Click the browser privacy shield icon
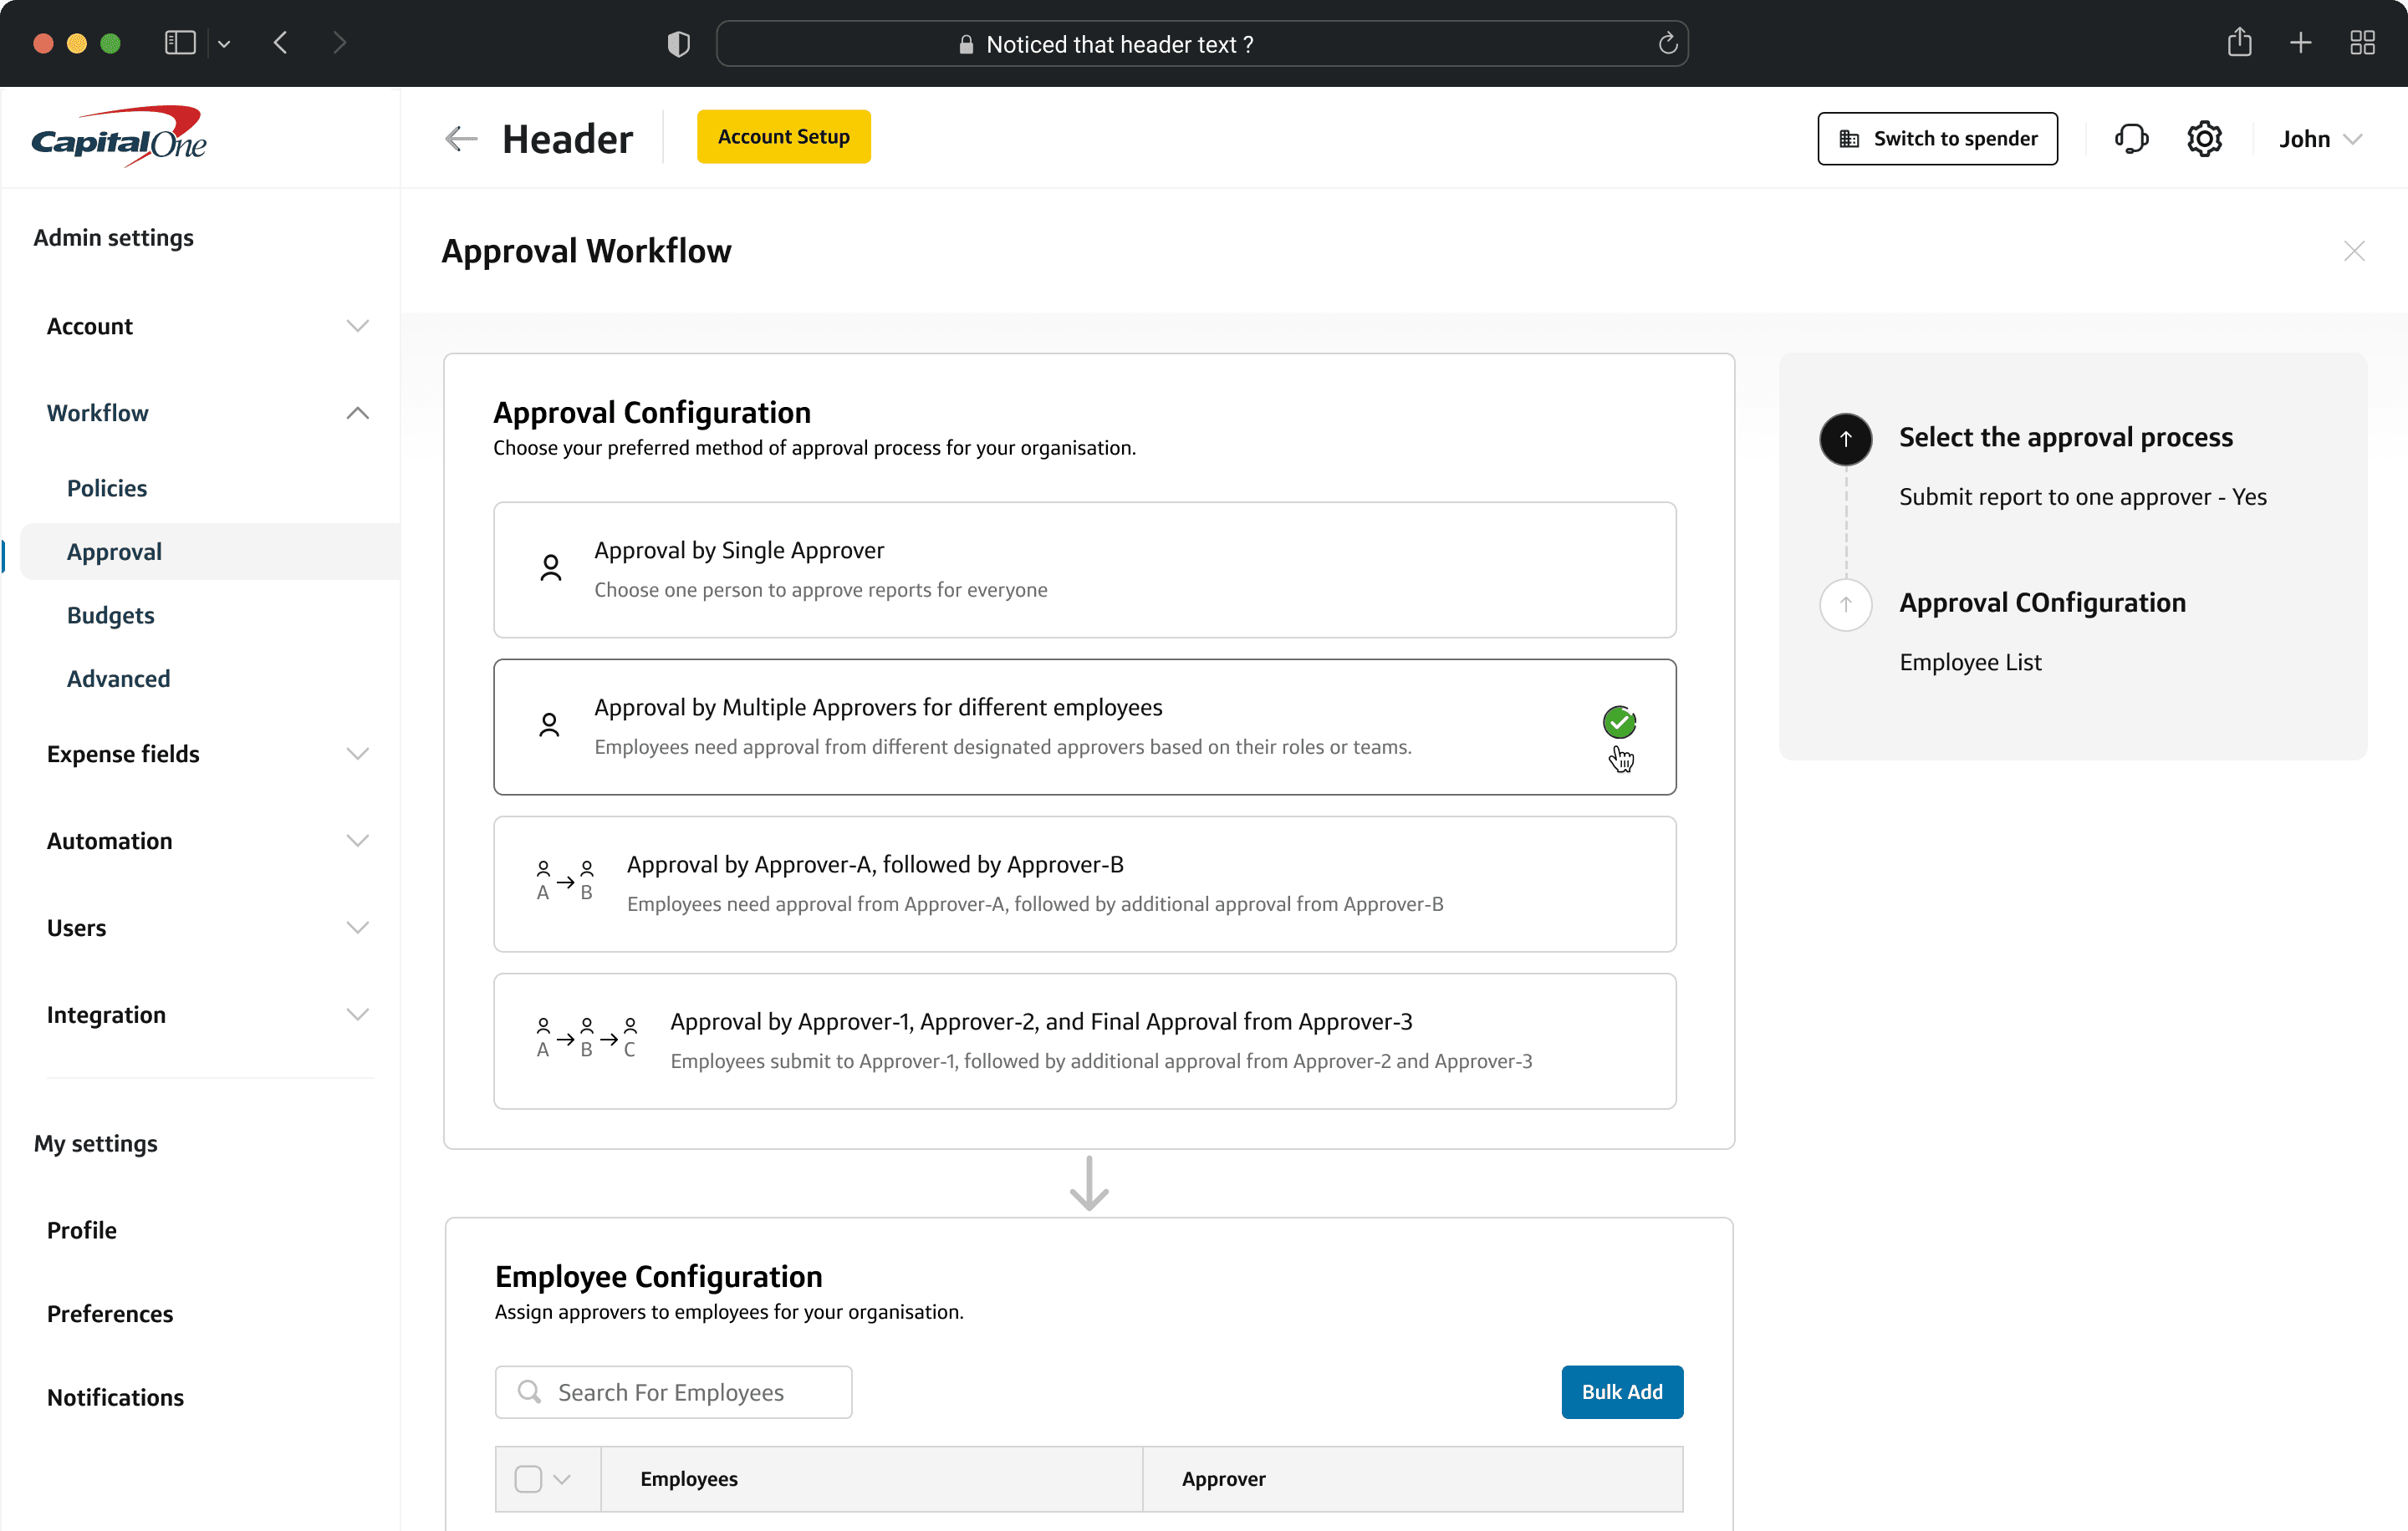 click(x=679, y=44)
